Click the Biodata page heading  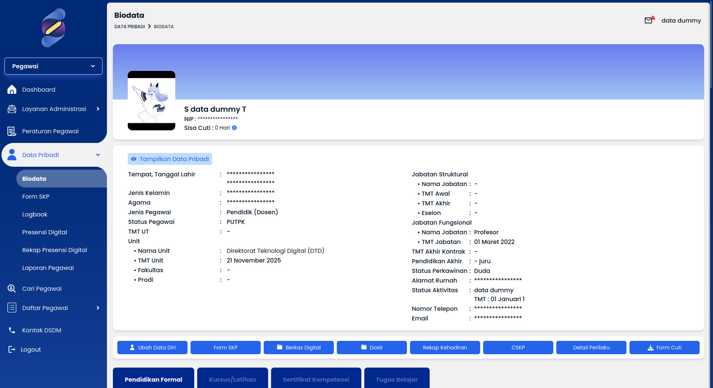(129, 15)
